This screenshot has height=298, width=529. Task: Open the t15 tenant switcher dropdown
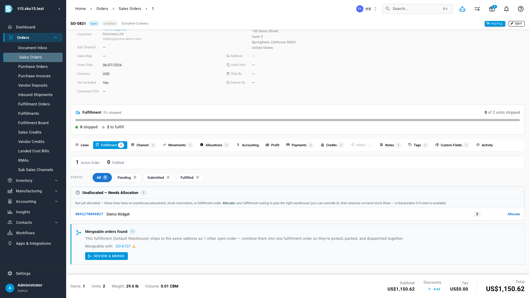click(x=367, y=9)
